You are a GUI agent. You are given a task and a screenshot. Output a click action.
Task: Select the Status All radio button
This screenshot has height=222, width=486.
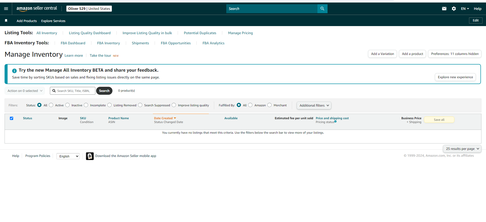click(x=39, y=105)
